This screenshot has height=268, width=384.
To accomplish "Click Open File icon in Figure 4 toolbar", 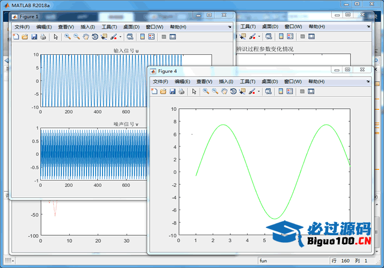I will (x=163, y=91).
